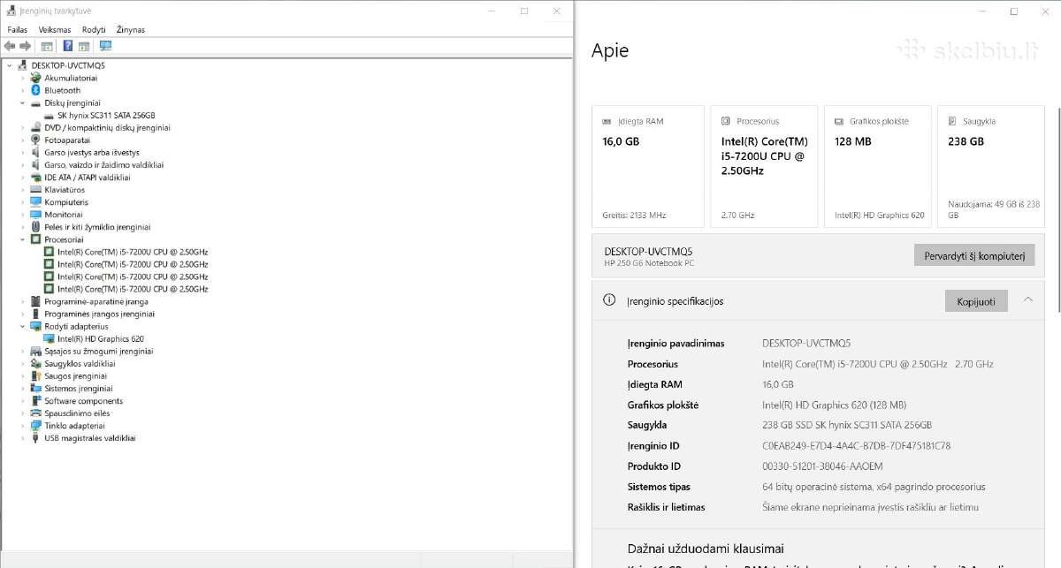Image resolution: width=1061 pixels, height=568 pixels.
Task: Click the Forward arrow in Device Manager toolbar
Action: 26,46
